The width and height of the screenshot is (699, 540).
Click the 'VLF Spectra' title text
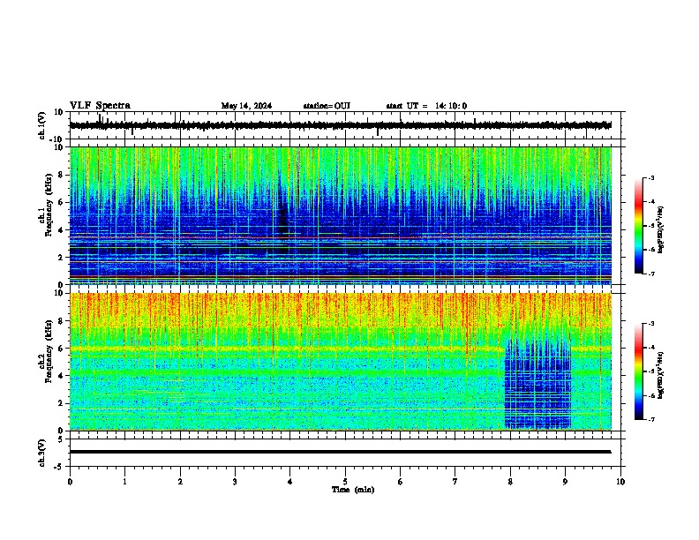(100, 106)
